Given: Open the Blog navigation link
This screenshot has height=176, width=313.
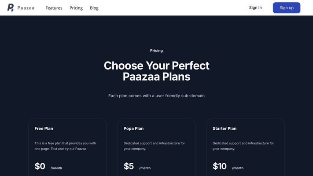Looking at the screenshot, I should (94, 8).
